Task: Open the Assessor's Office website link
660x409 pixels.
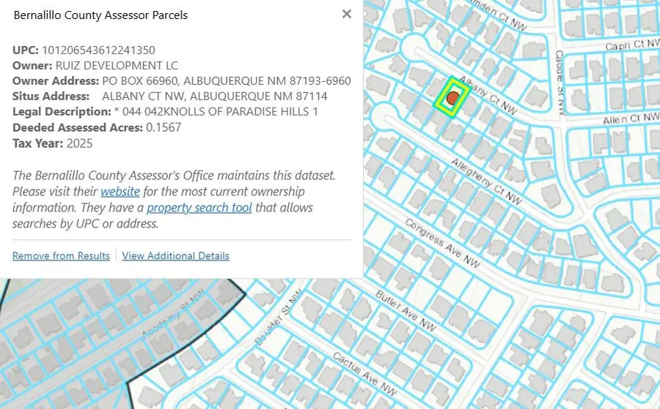Action: (120, 192)
